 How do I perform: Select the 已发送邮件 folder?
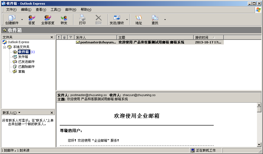[x=26, y=62]
